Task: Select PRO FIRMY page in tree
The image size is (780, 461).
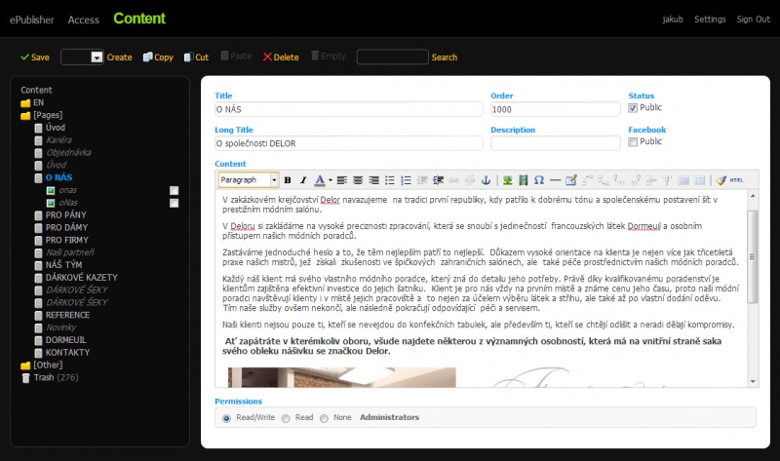Action: click(66, 240)
